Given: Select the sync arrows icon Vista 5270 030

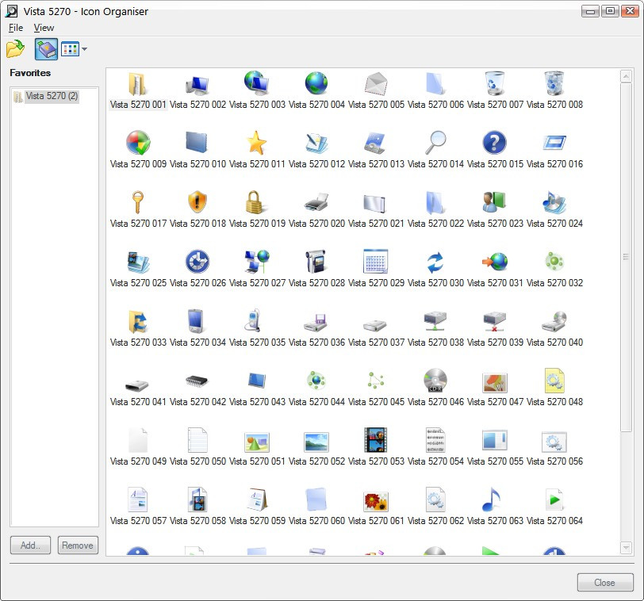Looking at the screenshot, I should [435, 262].
